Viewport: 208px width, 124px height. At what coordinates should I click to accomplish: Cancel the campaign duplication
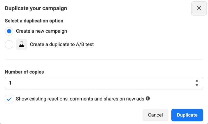(155, 115)
